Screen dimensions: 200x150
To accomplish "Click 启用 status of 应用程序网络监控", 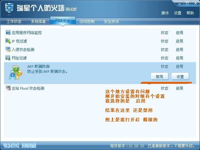I will coord(179,33).
